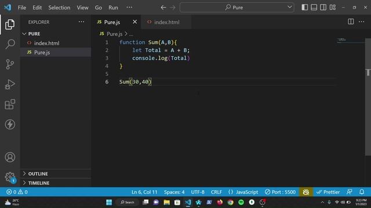Open the Thunder Client lightning bolt icon
Screen dimensions: 371x208
pos(10,124)
